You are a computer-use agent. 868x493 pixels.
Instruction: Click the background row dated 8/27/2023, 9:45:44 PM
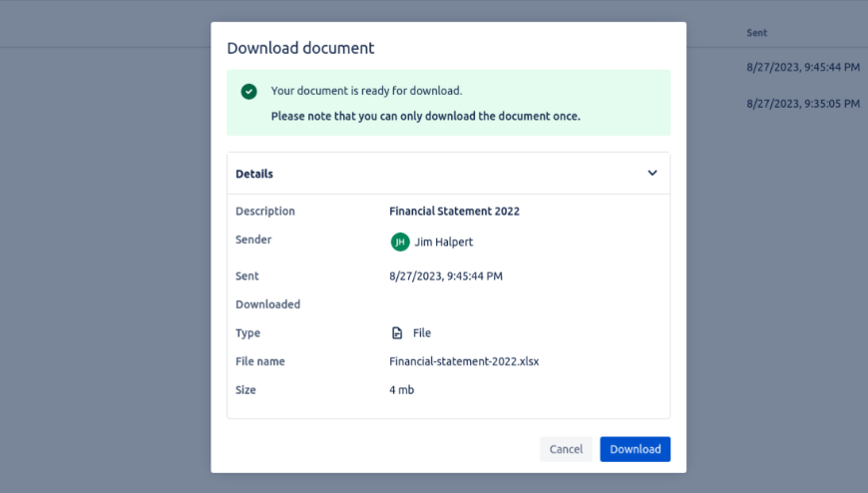tap(803, 67)
